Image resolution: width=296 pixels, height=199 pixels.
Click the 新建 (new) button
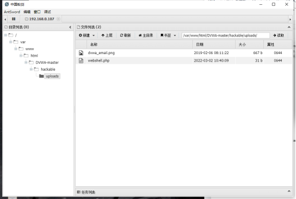84,35
